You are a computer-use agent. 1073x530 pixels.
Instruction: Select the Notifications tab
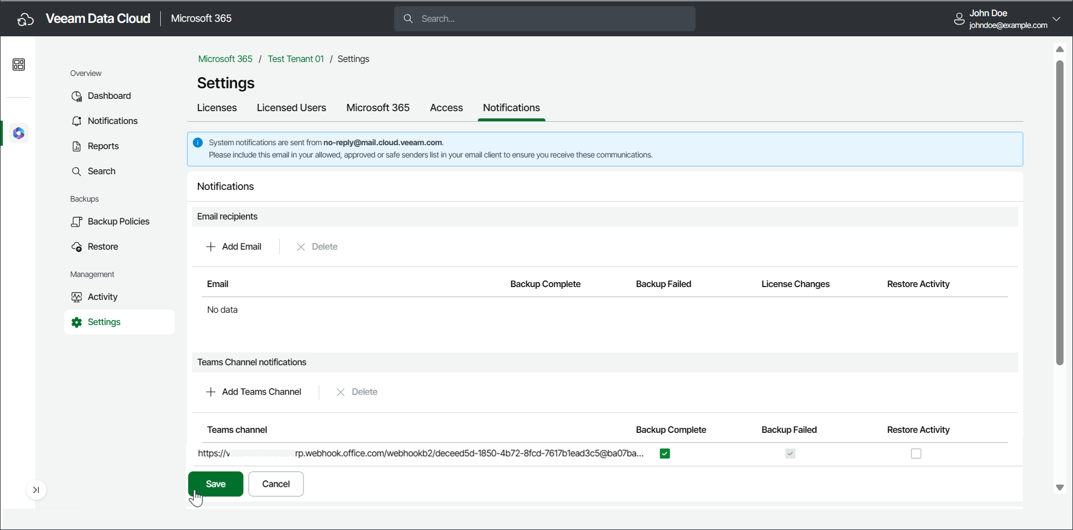click(511, 108)
